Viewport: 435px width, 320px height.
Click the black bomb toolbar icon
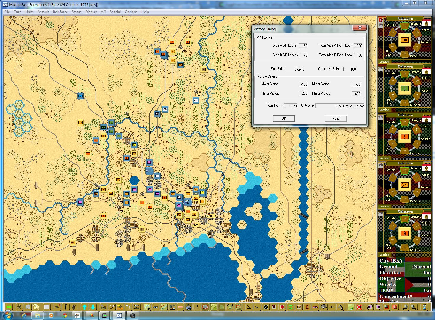pos(65,307)
